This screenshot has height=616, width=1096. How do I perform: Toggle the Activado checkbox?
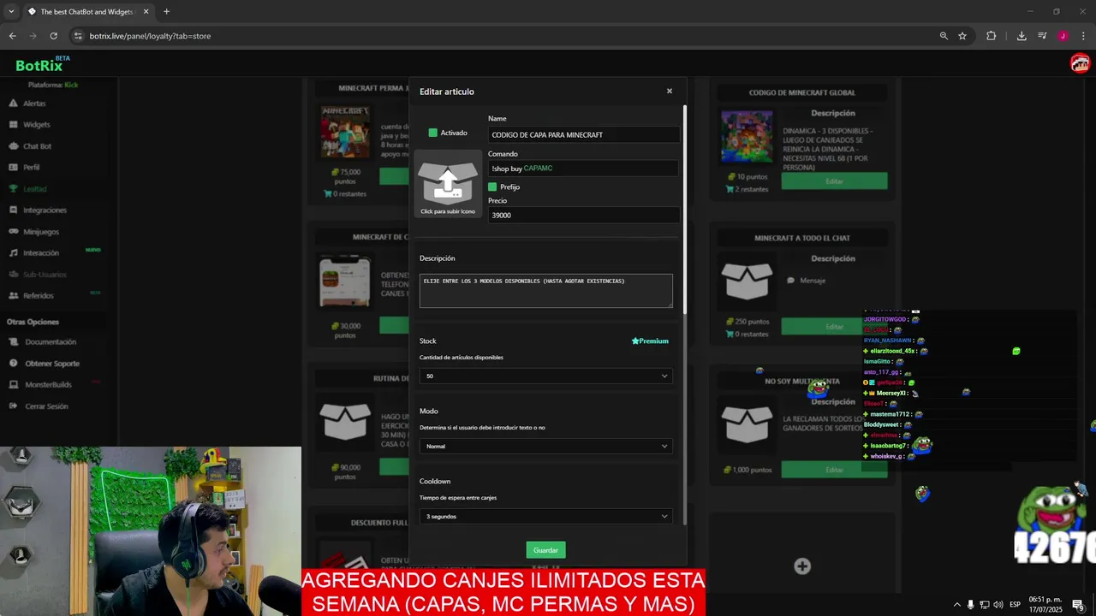click(433, 133)
